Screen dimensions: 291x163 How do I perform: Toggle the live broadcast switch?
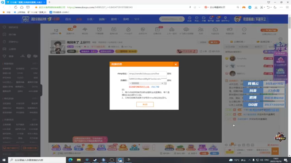click(x=70, y=29)
